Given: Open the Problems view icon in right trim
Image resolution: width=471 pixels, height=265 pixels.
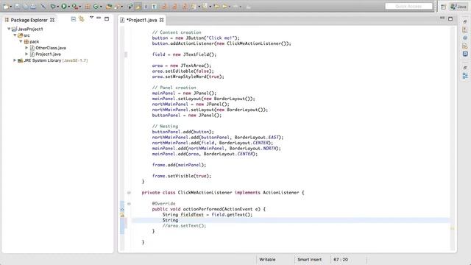Looking at the screenshot, I should click(x=465, y=29).
